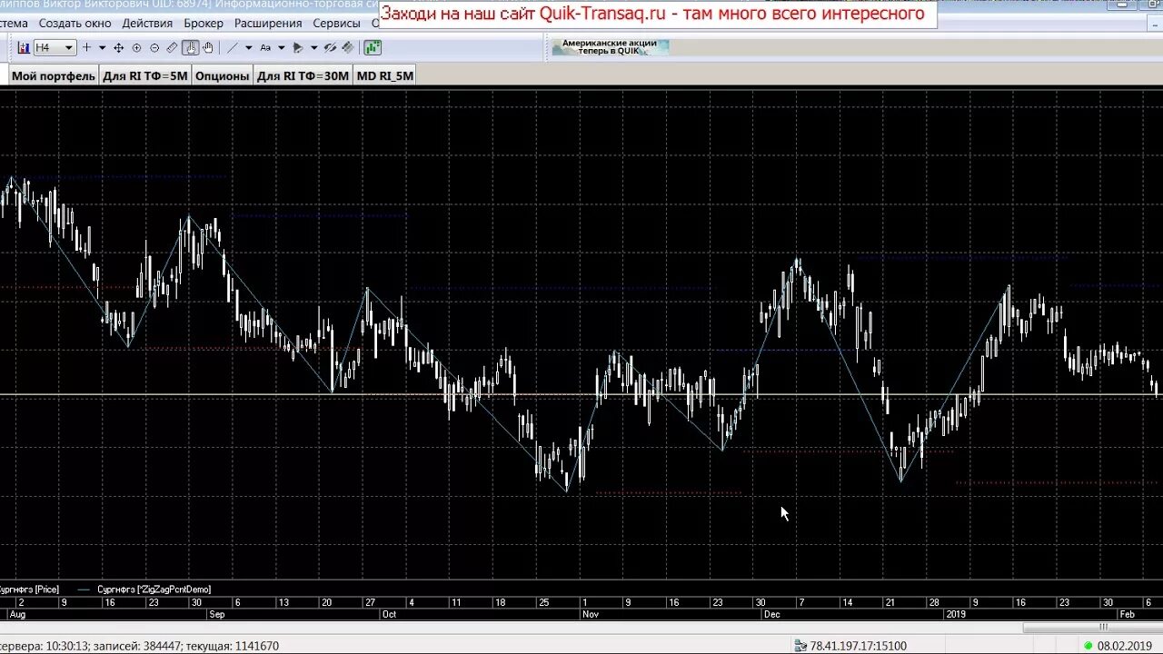Switch to the Для RI ТФ=5М tab
Image resolution: width=1163 pixels, height=654 pixels.
(145, 75)
